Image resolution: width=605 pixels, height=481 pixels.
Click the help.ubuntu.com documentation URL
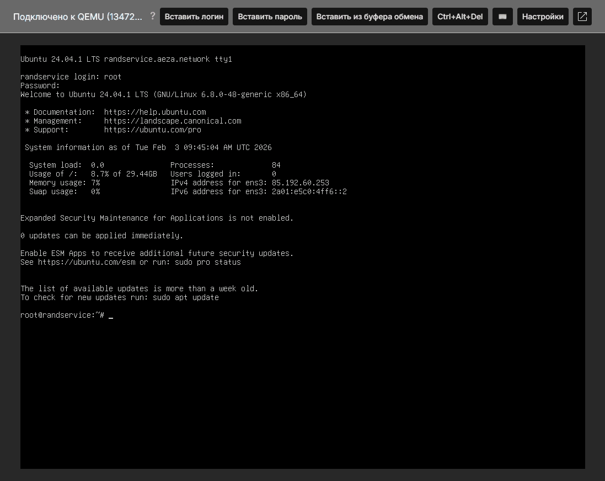pyautogui.click(x=154, y=112)
